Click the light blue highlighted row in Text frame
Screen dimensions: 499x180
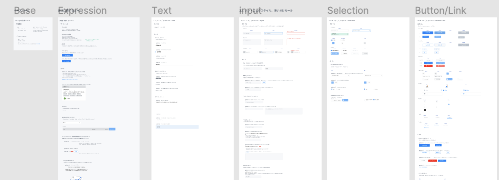tap(176, 127)
